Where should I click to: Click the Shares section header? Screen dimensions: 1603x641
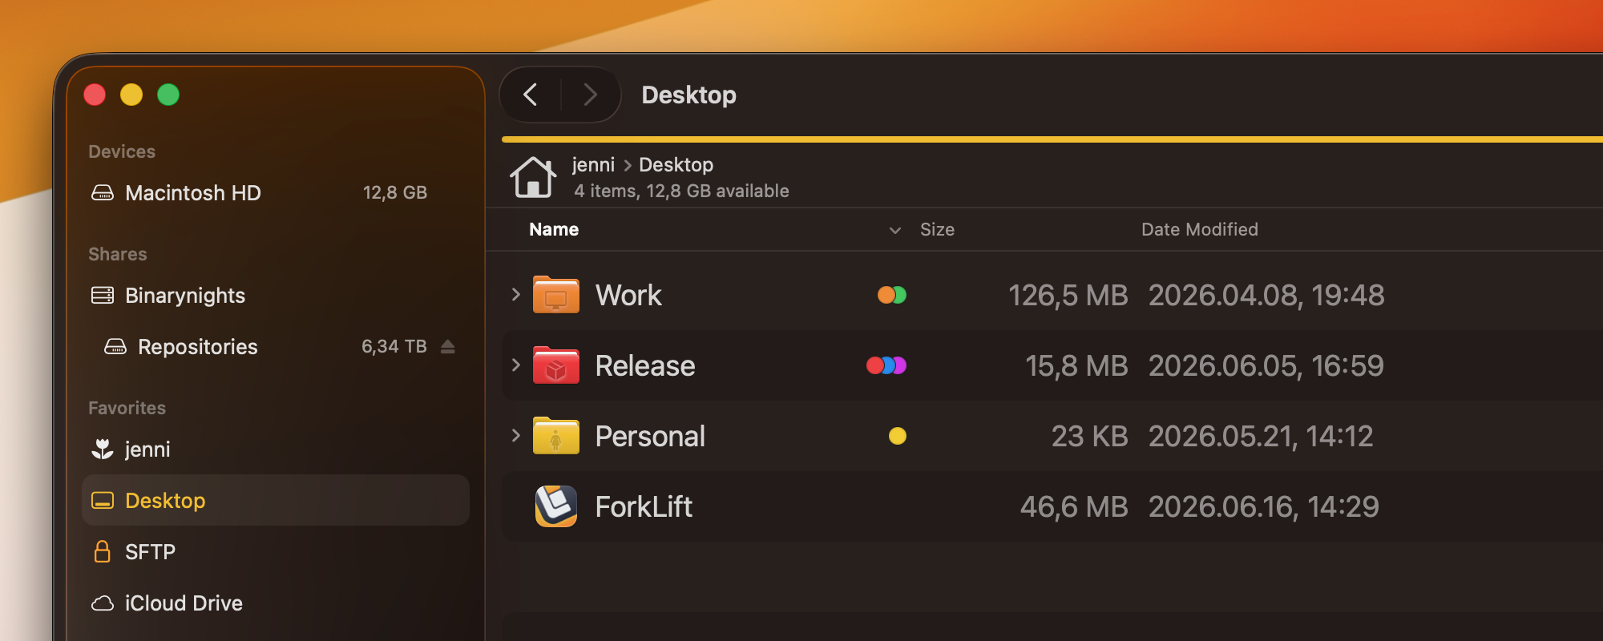118,254
